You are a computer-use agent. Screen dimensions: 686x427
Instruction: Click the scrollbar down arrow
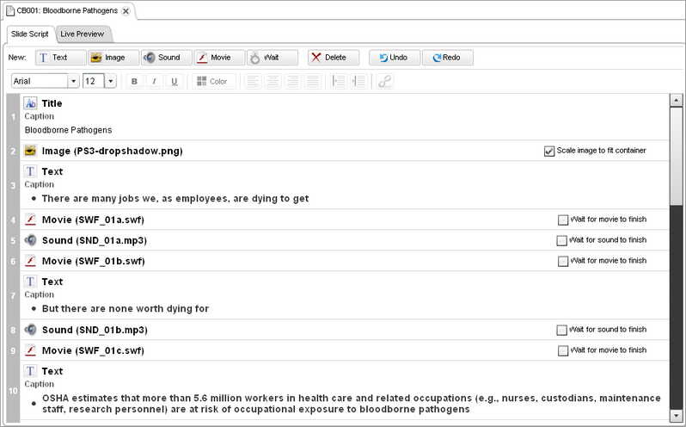676,418
